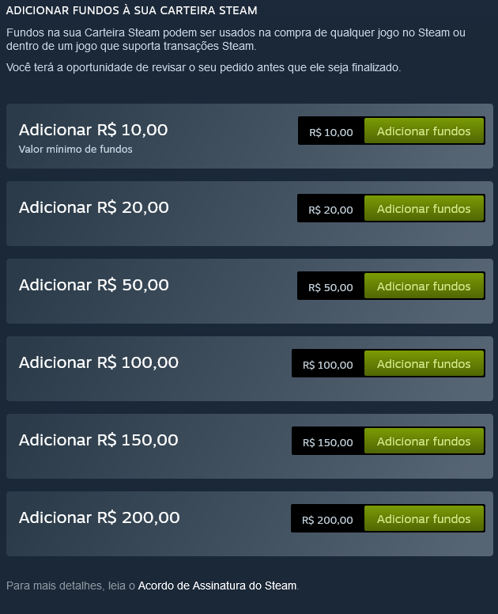Image resolution: width=498 pixels, height=614 pixels.
Task: Click Adicionar fundos for R$ 20,00
Action: tap(424, 208)
